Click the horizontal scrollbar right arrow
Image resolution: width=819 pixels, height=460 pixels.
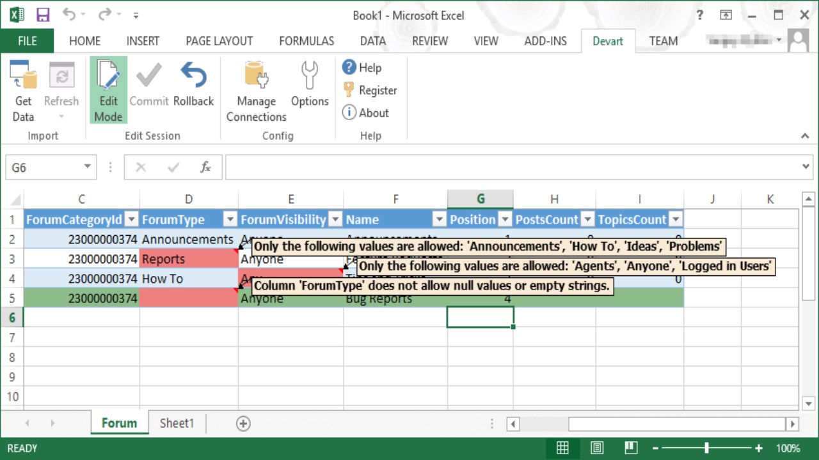pyautogui.click(x=792, y=424)
